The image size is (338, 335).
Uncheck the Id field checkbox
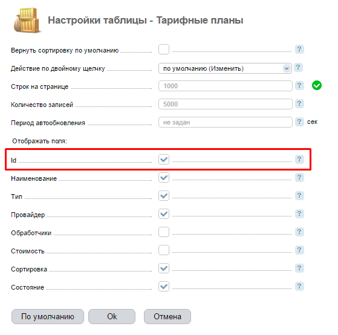[x=164, y=160]
